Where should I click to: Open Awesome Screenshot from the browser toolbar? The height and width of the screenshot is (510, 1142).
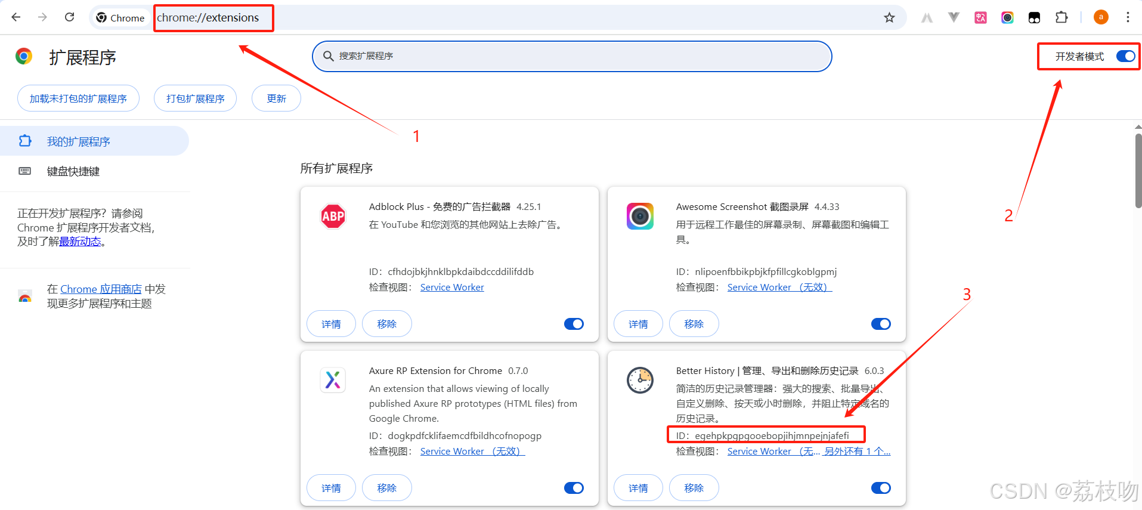pyautogui.click(x=1007, y=18)
